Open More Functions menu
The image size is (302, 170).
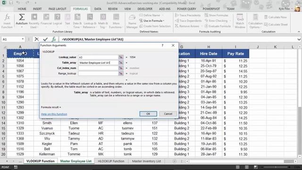(x=116, y=21)
